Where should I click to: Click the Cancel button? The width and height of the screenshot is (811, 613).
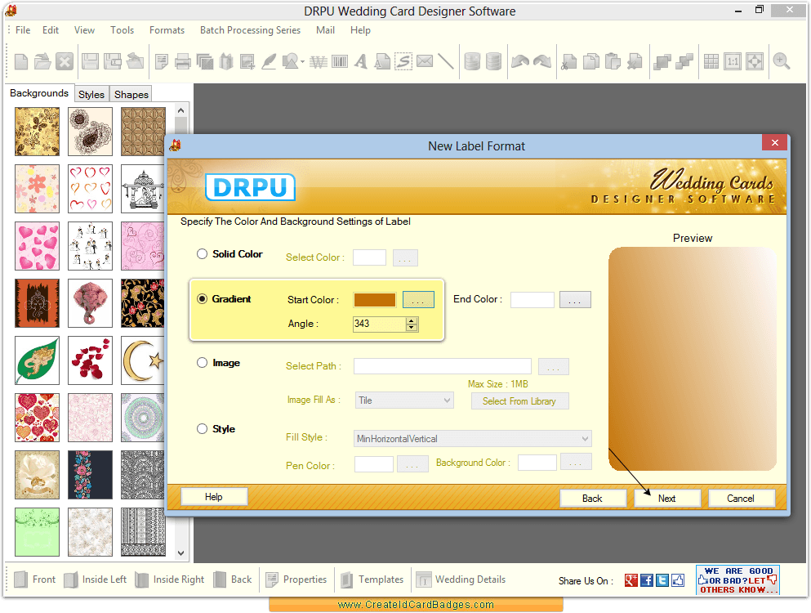(x=741, y=498)
